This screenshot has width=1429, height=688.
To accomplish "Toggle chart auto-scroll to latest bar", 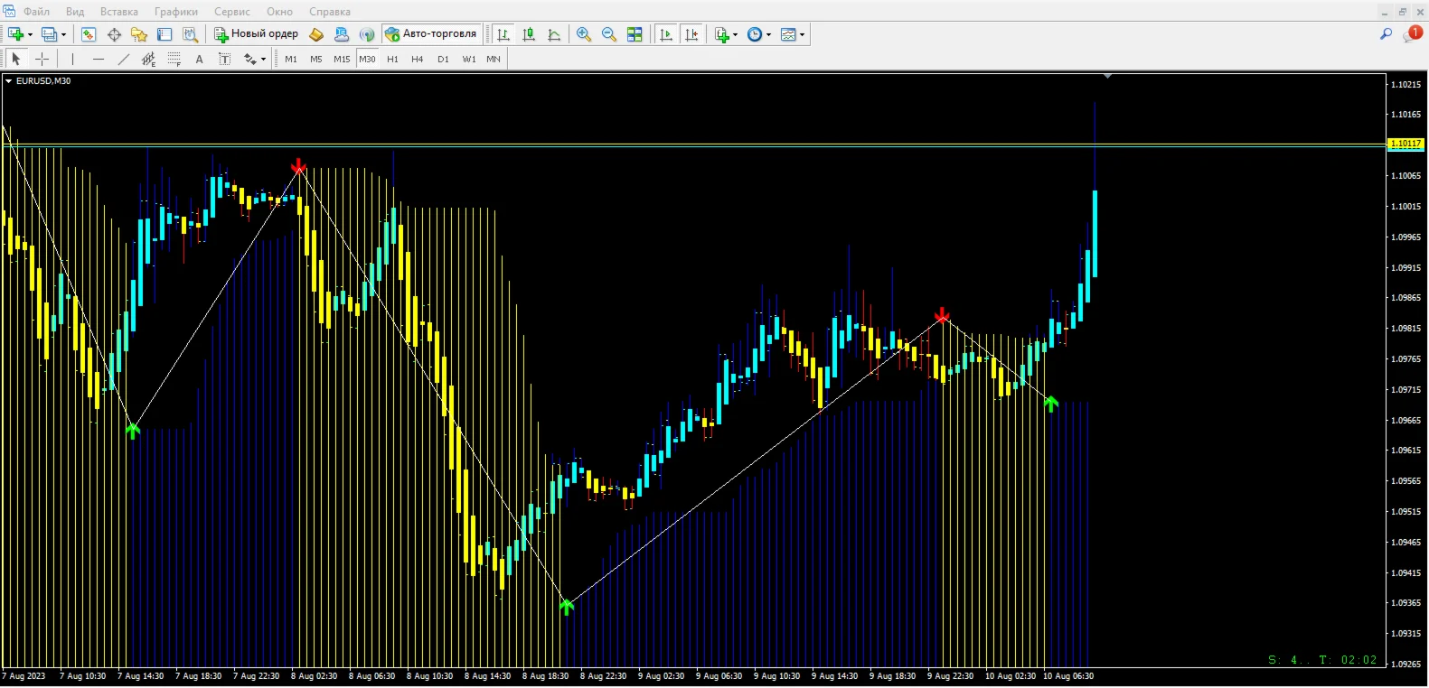I will point(666,34).
